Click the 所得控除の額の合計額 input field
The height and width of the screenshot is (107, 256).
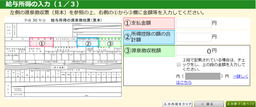(194, 37)
